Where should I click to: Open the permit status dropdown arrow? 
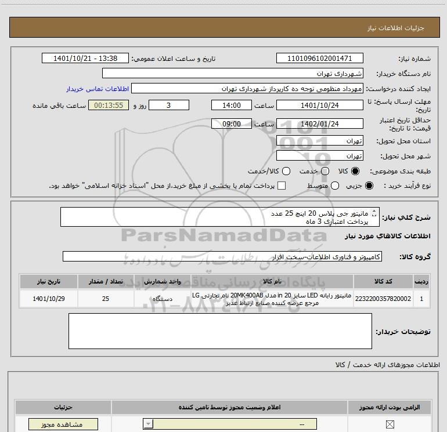coord(148,424)
